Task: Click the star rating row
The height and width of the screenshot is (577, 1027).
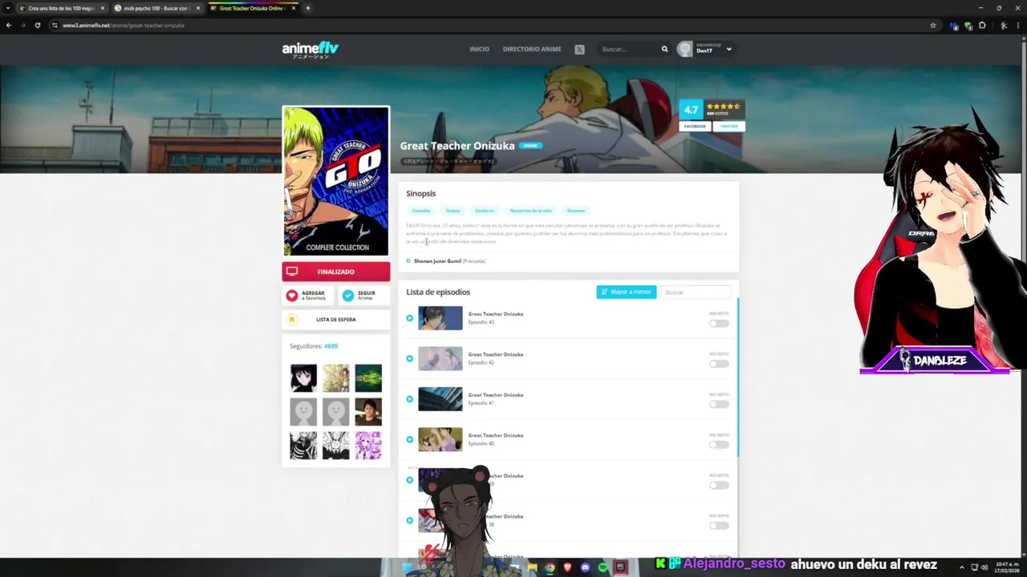Action: point(723,106)
